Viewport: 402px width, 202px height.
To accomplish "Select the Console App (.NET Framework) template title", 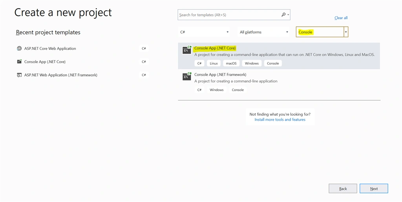I will [220, 75].
